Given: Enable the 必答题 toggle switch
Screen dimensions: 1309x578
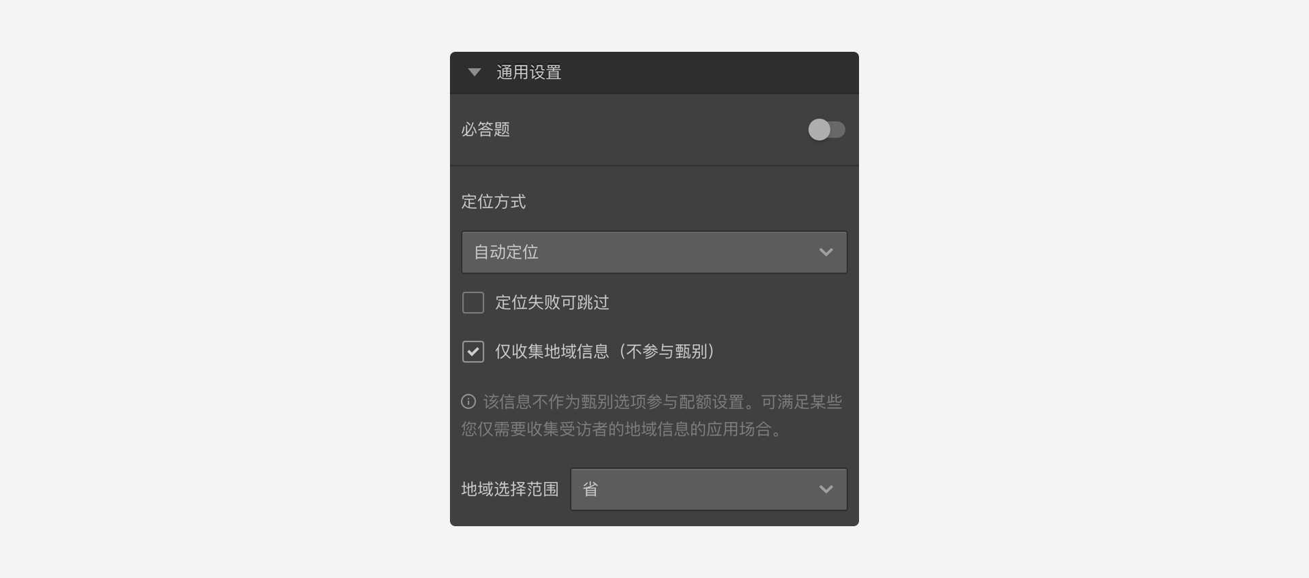Looking at the screenshot, I should pyautogui.click(x=826, y=130).
